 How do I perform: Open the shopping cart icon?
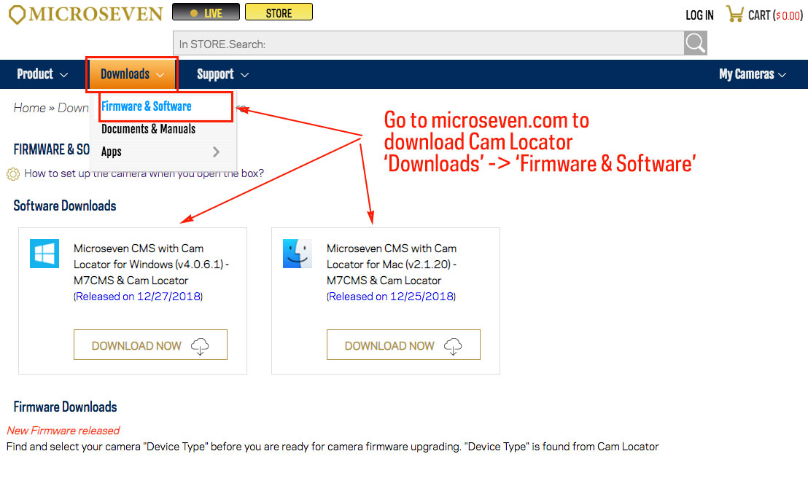click(x=735, y=14)
